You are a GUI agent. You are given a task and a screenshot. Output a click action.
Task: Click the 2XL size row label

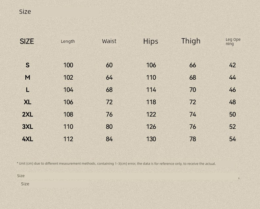click(x=28, y=114)
